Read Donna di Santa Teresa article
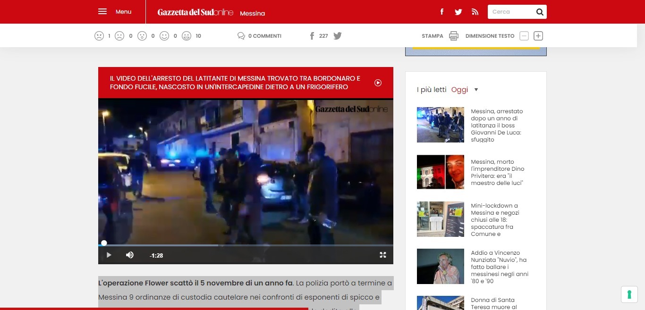The width and height of the screenshot is (645, 310). click(494, 303)
